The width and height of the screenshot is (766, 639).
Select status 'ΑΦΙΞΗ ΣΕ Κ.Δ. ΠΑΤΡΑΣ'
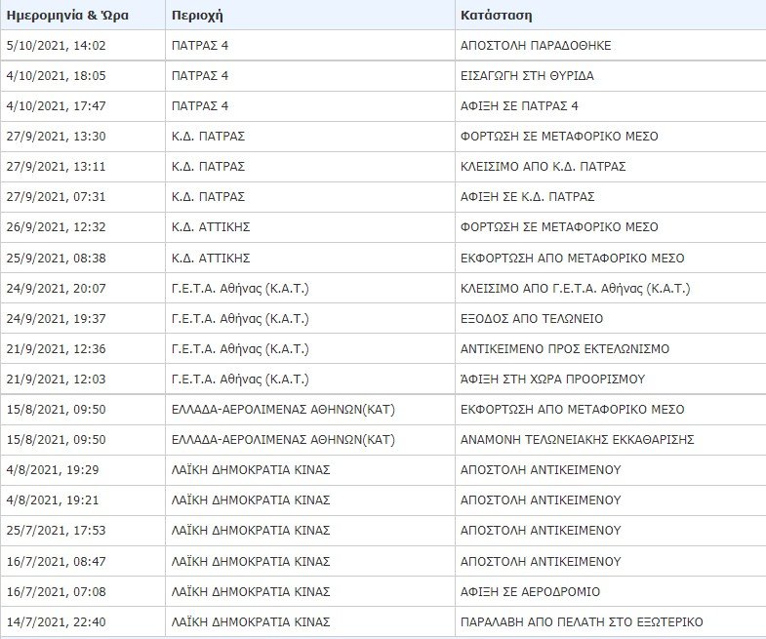coord(527,197)
